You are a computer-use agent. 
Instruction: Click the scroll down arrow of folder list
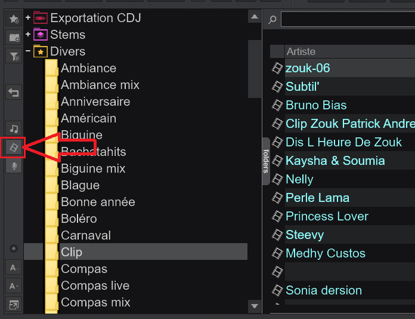(x=255, y=306)
